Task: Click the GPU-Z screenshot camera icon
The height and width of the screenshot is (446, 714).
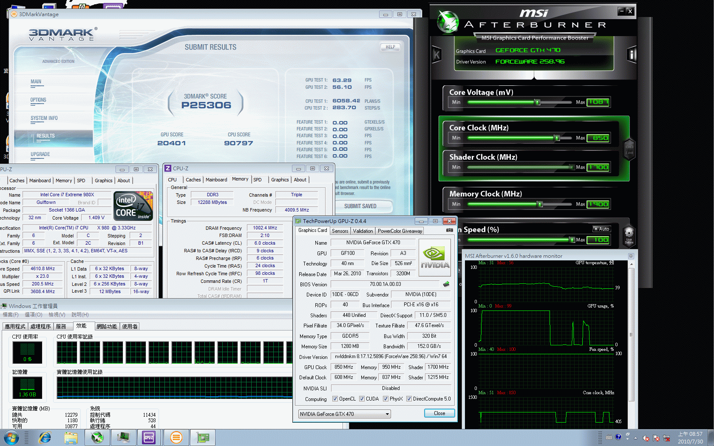Action: coord(449,230)
